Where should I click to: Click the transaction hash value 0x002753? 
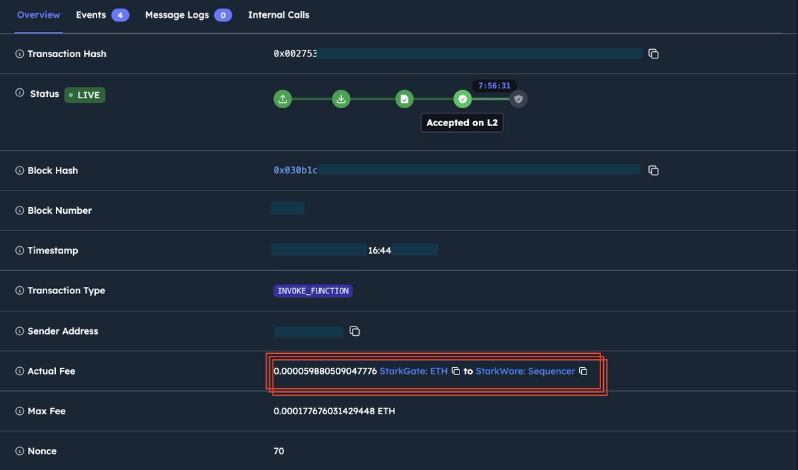click(295, 54)
